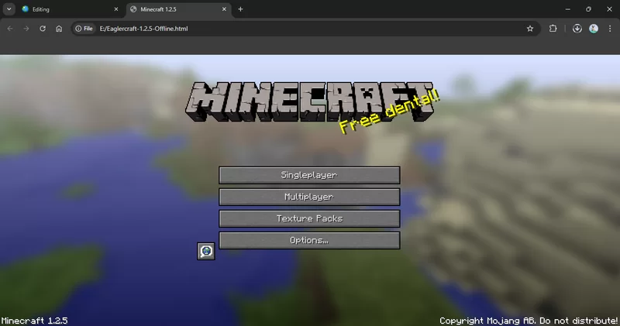Select the Minecraft 1.2.5 tab

(x=177, y=9)
